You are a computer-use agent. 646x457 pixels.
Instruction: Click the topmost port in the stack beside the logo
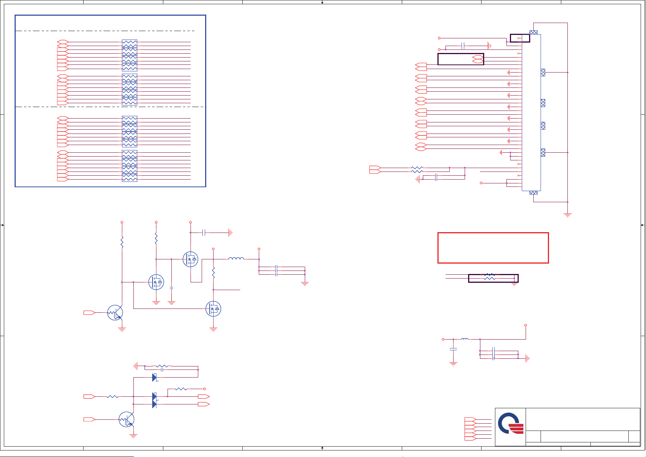[470, 419]
